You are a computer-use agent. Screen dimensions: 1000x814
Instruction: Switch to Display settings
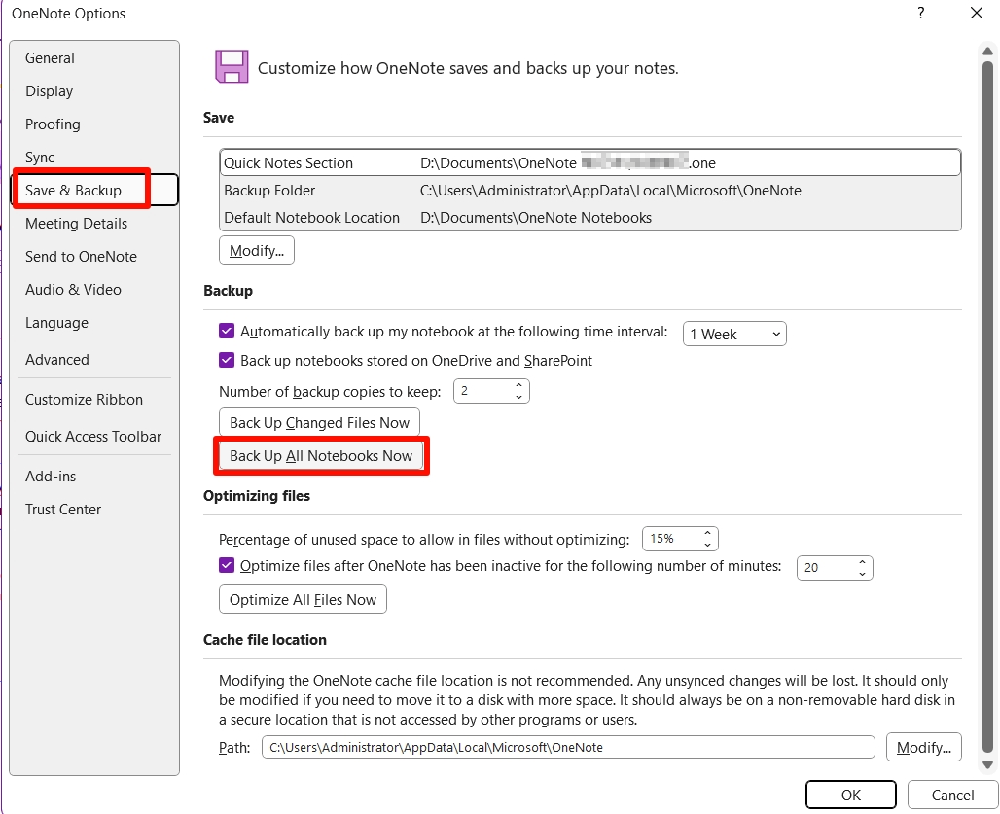click(x=49, y=90)
